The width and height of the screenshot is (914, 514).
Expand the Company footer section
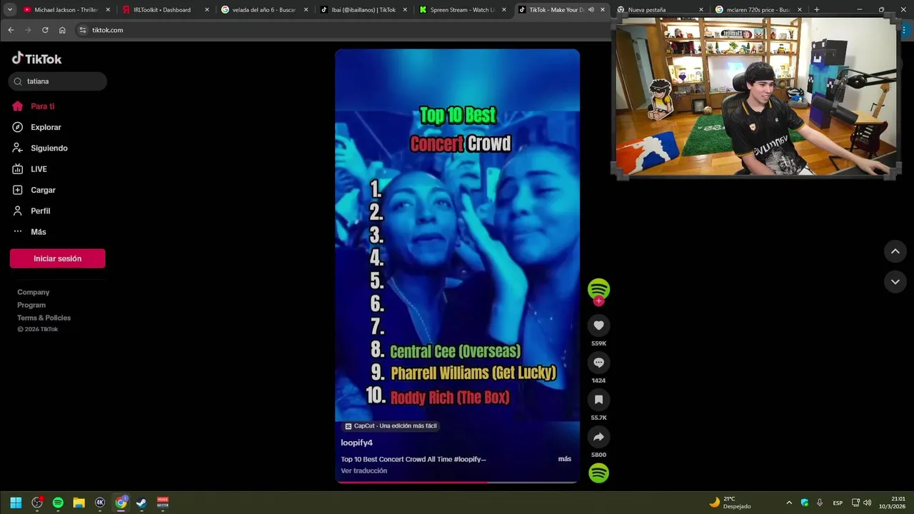click(x=34, y=292)
